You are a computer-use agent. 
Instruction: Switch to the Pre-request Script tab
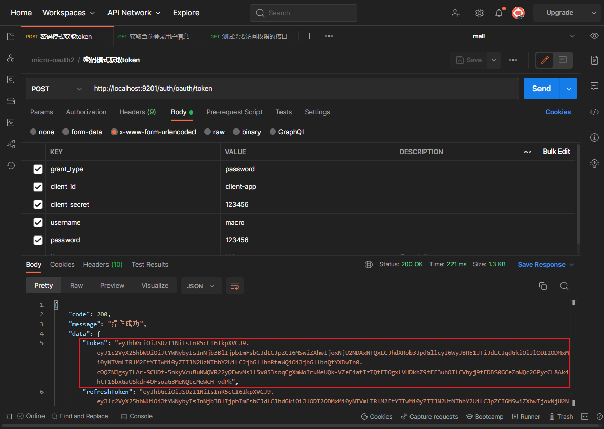pyautogui.click(x=234, y=112)
